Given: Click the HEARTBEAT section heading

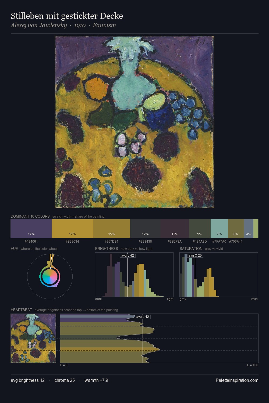Looking at the screenshot, I should point(21,310).
